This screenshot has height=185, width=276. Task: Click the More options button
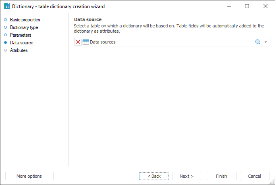tap(29, 176)
